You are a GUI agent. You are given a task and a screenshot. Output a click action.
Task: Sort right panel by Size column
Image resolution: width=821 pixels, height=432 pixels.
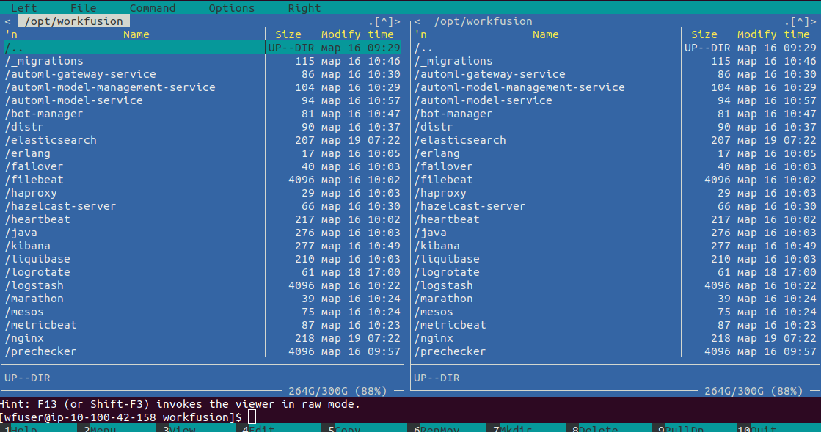pos(704,34)
